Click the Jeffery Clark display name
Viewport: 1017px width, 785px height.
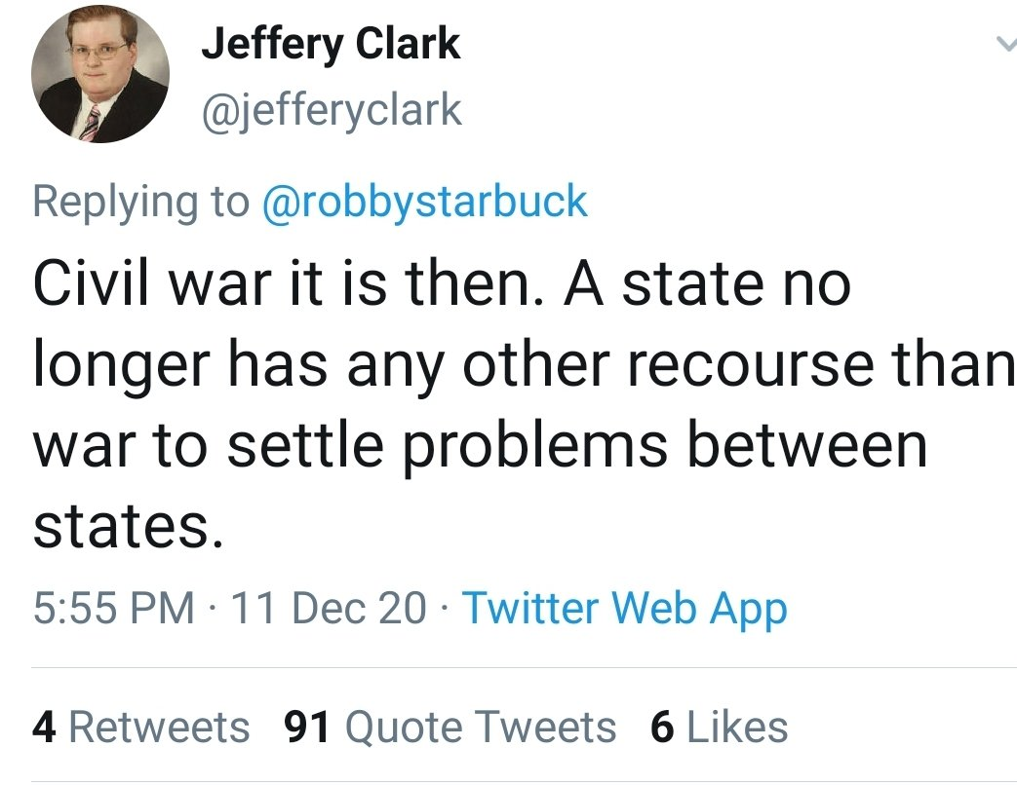point(331,44)
